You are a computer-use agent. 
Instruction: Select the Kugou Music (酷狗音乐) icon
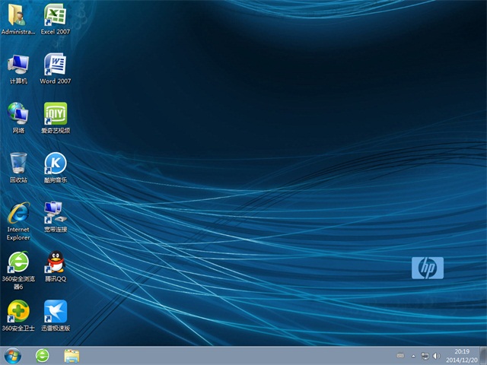click(x=55, y=163)
